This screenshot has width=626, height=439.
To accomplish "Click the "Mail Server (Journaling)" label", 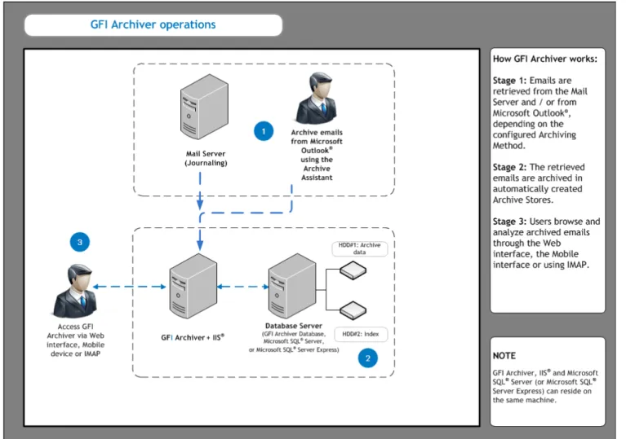I will pos(206,158).
